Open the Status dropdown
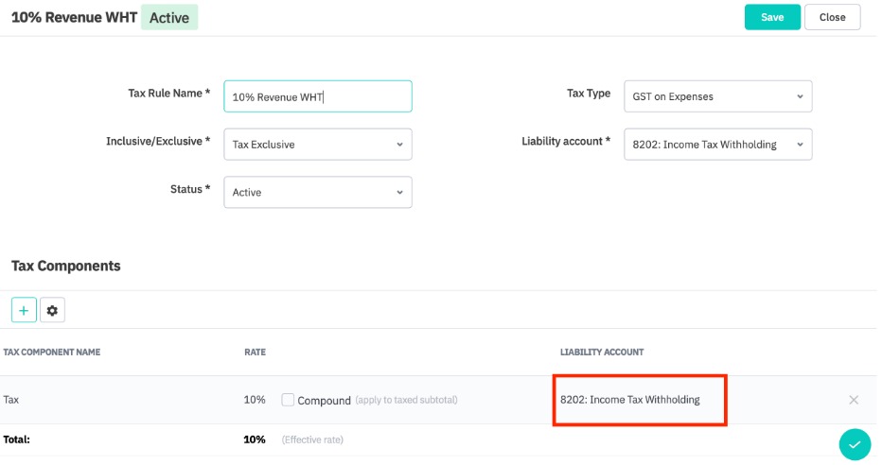Viewport: 882px width, 465px height. 317,192
